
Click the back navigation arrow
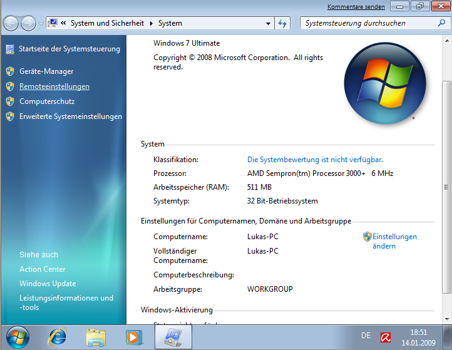click(11, 23)
